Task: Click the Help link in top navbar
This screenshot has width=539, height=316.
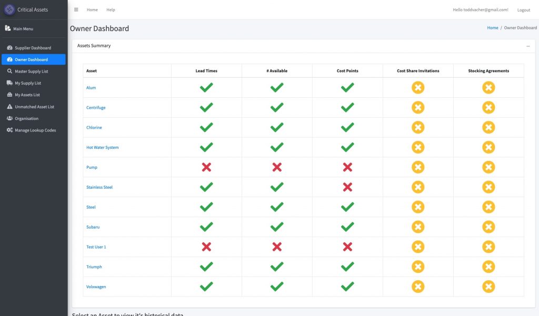Action: coord(111,10)
